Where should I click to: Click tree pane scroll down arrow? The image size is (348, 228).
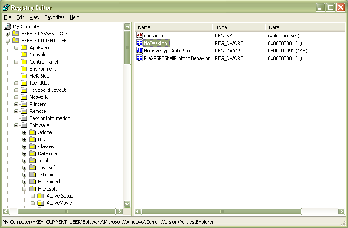point(127,204)
